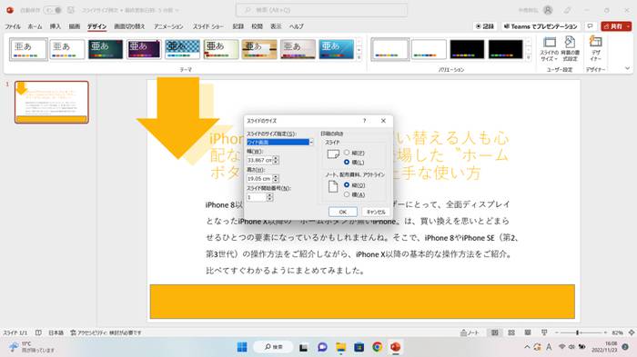
Task: Toggle the AutoSave switch in title bar
Action: click(53, 10)
